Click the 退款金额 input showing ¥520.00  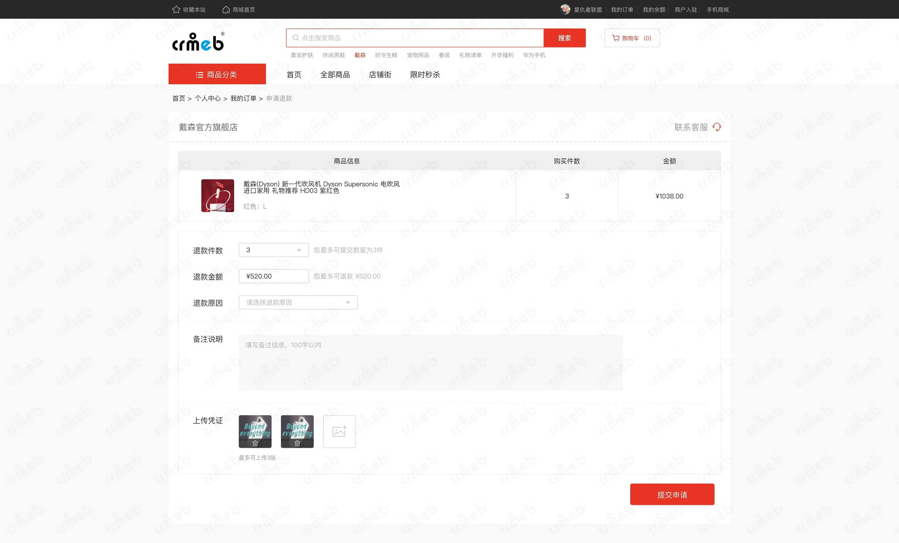click(274, 276)
